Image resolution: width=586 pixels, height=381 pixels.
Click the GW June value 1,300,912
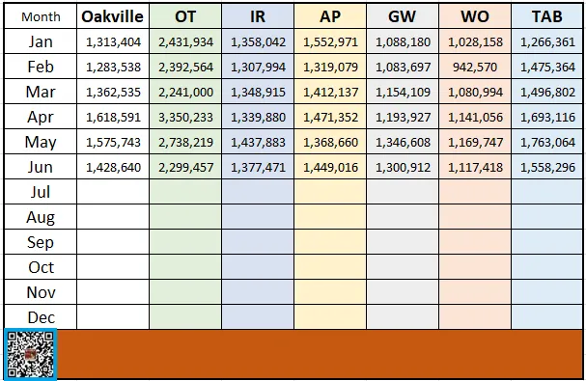(x=403, y=167)
